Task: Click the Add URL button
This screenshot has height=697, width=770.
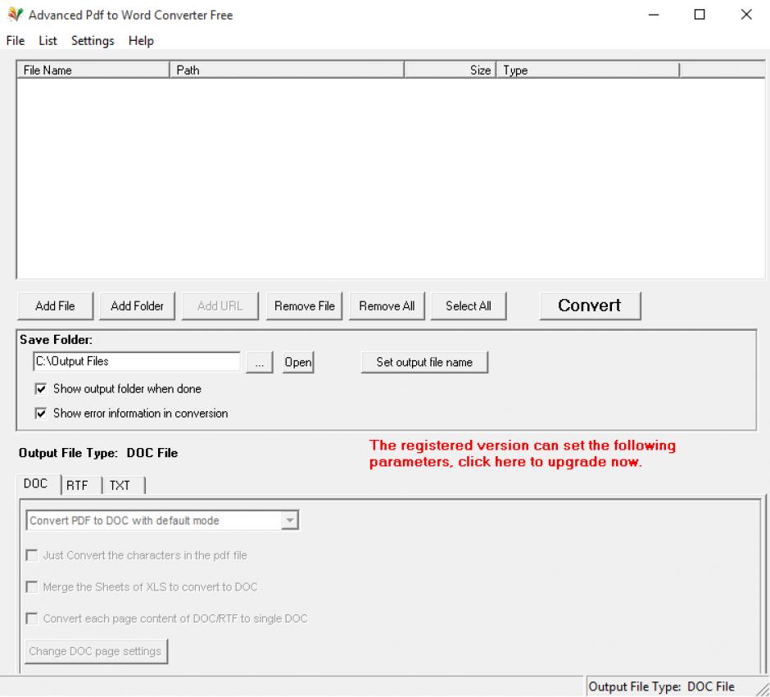Action: [x=220, y=306]
